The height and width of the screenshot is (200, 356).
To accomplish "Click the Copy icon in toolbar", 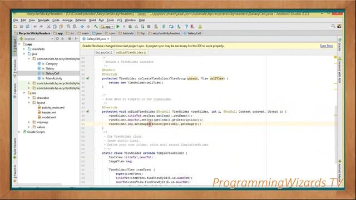I will point(55,27).
